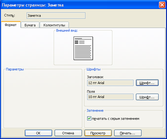Viewport: 167px width, 139px height.
Task: Open the Шрифт dialog for Заголовок
Action: point(147,83)
